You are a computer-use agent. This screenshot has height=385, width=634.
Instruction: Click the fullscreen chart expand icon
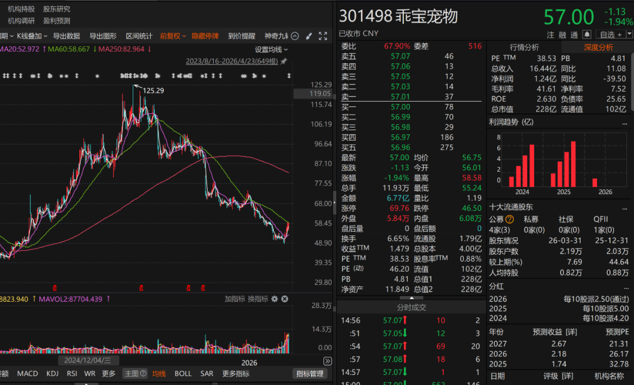322,36
